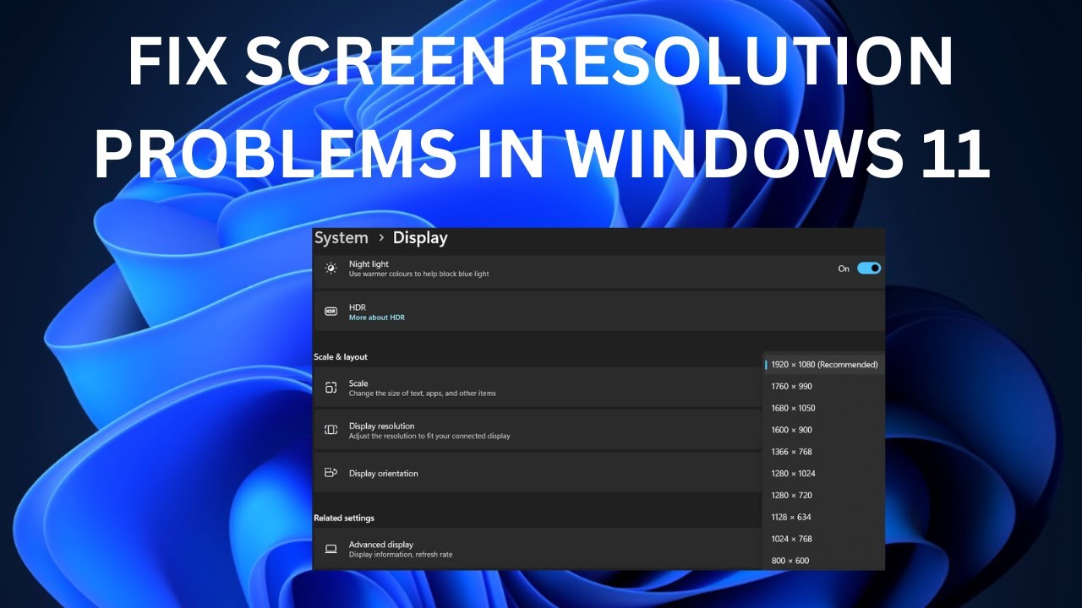Click 'Change the size of text, apps, and other items'
Image resolution: width=1082 pixels, height=608 pixels.
pos(423,394)
